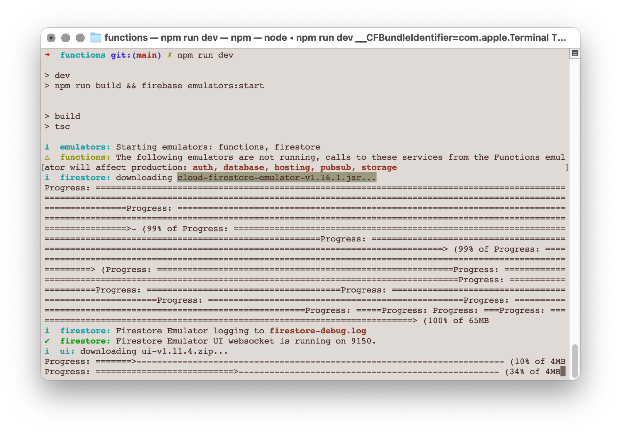Click the info 'i' icon before ui
Image resolution: width=621 pixels, height=434 pixels.
(47, 351)
